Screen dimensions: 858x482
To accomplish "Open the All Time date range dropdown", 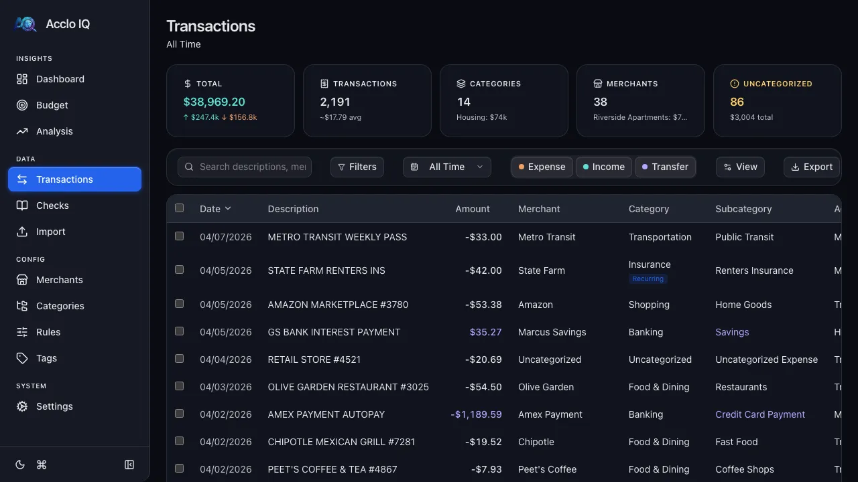I will (447, 167).
